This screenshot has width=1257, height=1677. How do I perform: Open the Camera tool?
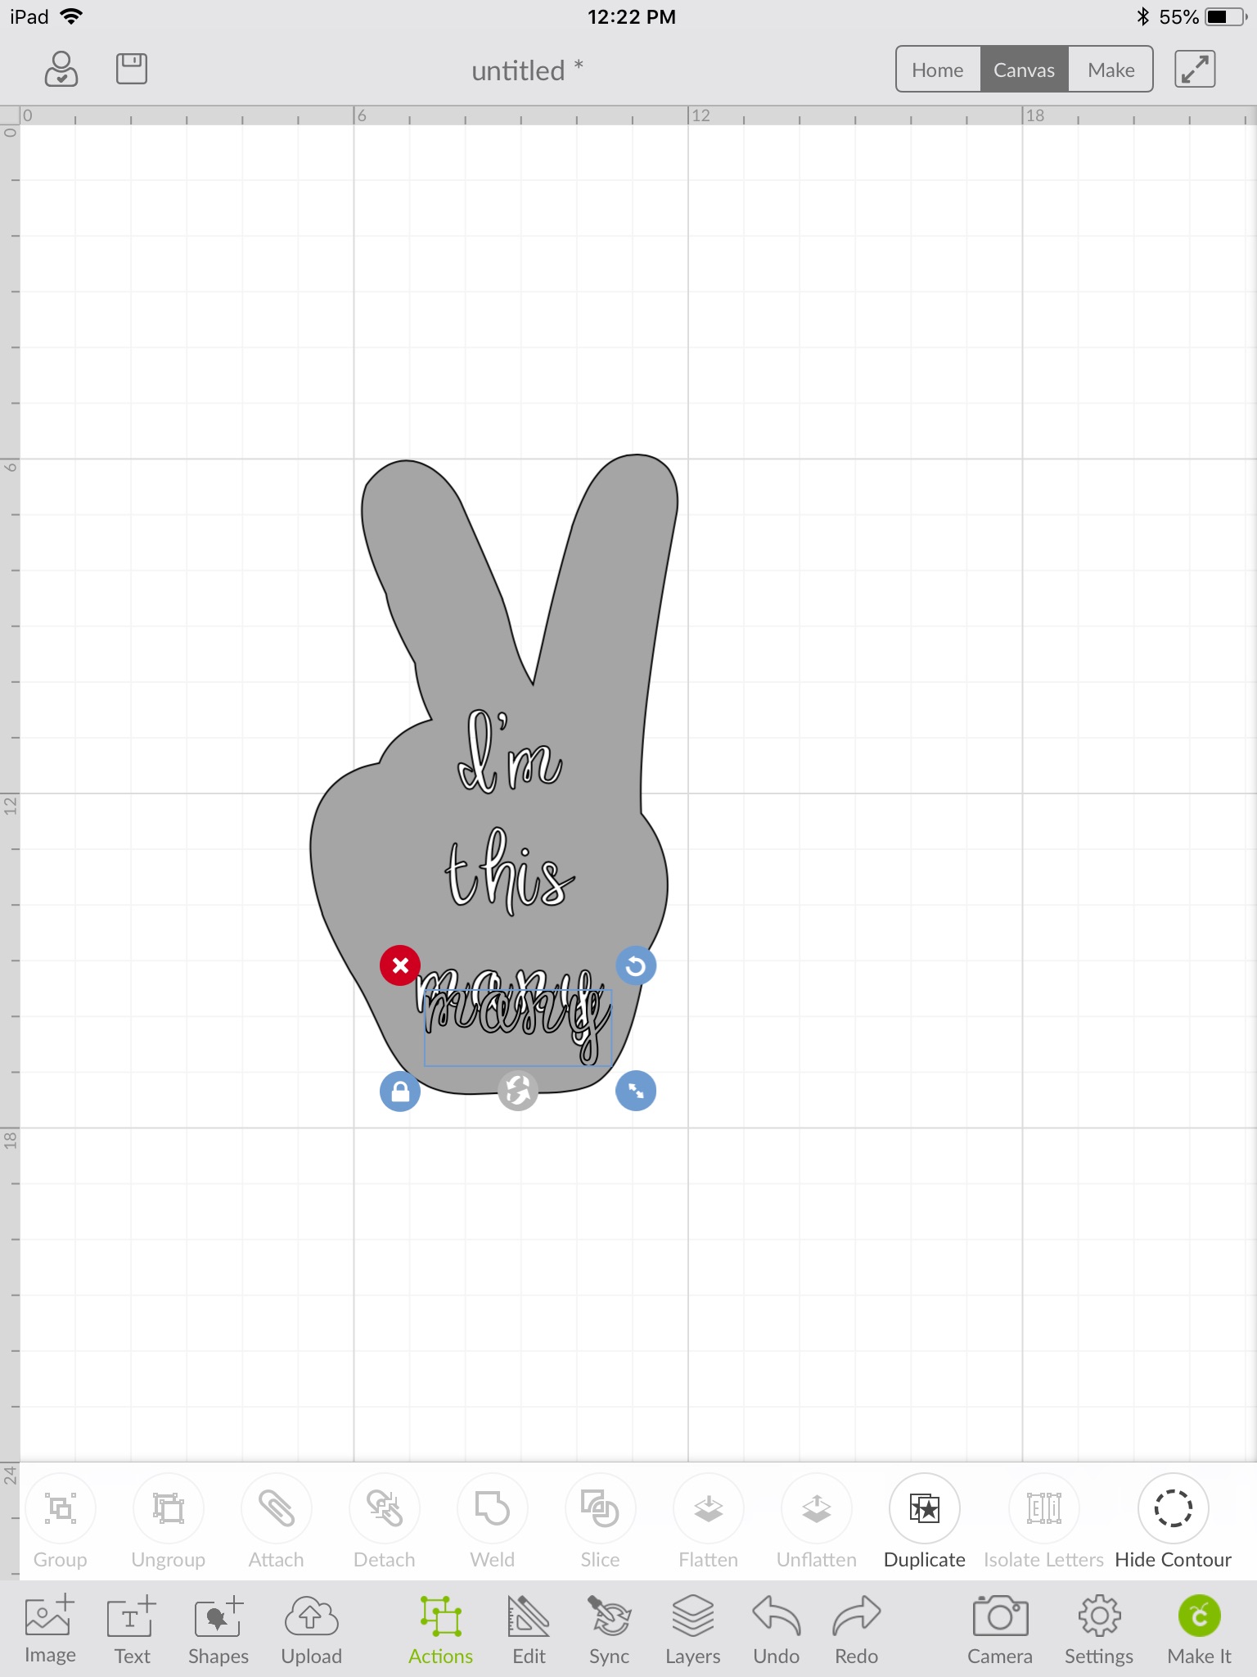[x=999, y=1617]
